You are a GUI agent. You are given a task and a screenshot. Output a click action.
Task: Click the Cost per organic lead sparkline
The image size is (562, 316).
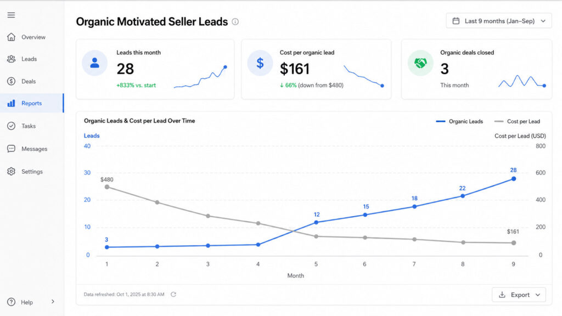pyautogui.click(x=364, y=76)
